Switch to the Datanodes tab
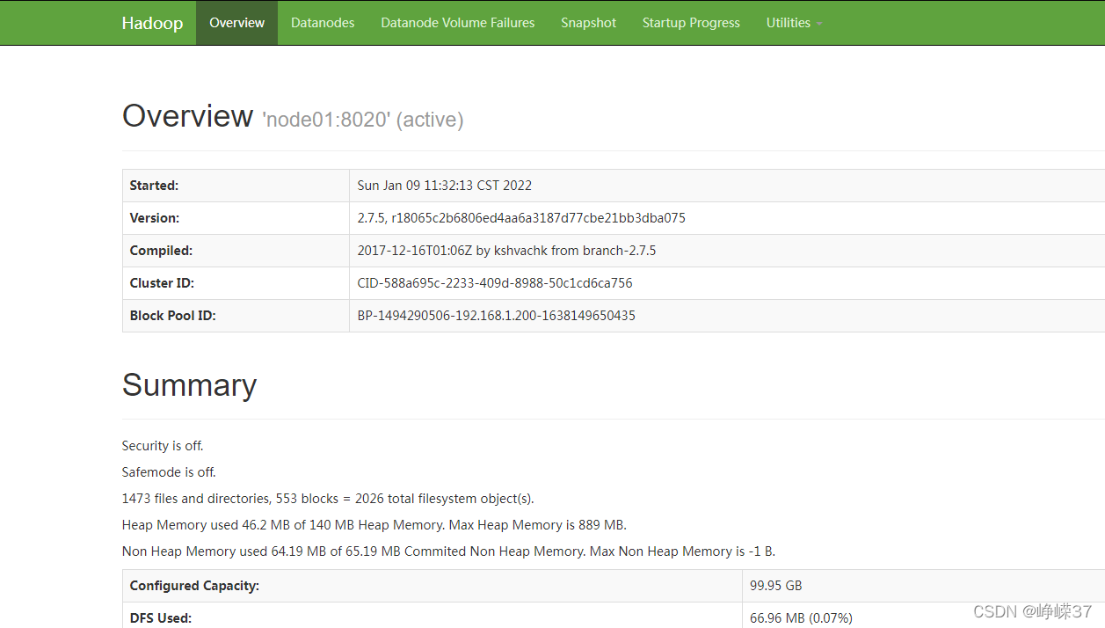The width and height of the screenshot is (1105, 628). [x=323, y=23]
